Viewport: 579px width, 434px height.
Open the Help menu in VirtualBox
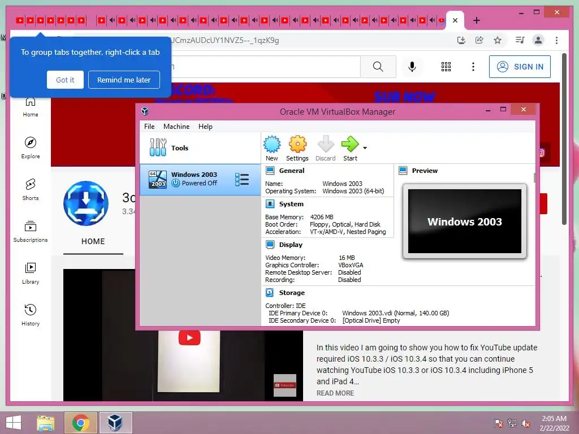[205, 126]
